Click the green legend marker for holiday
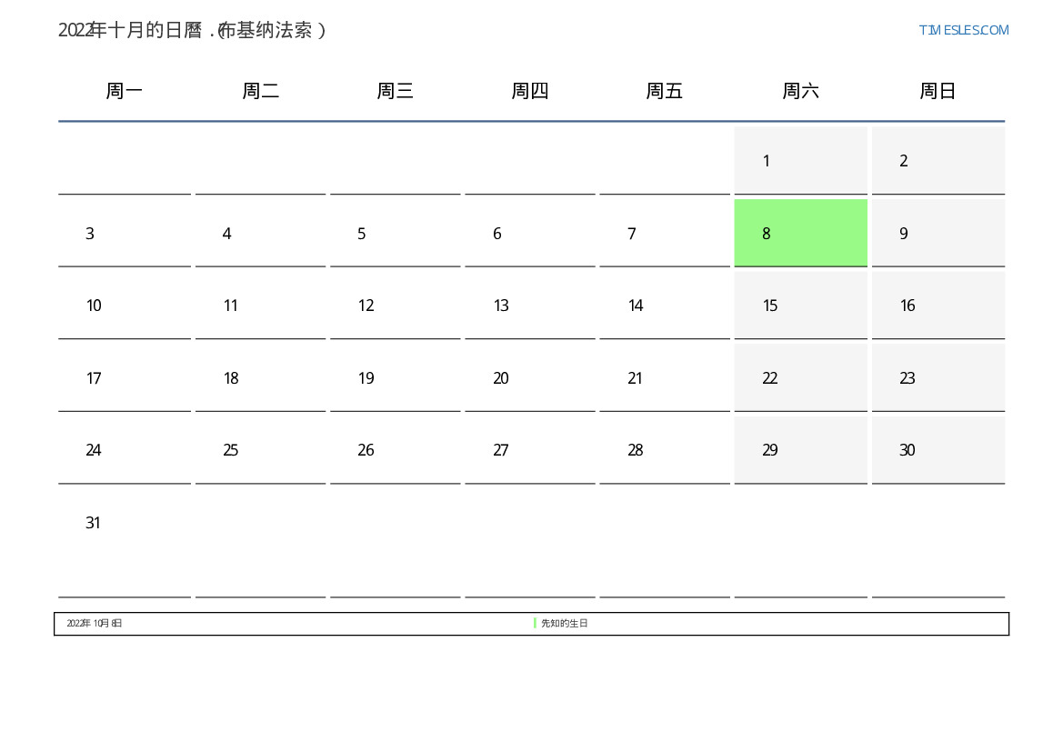 tap(535, 624)
